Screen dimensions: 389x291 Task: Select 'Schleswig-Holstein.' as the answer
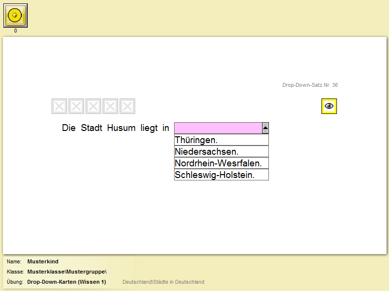221,175
